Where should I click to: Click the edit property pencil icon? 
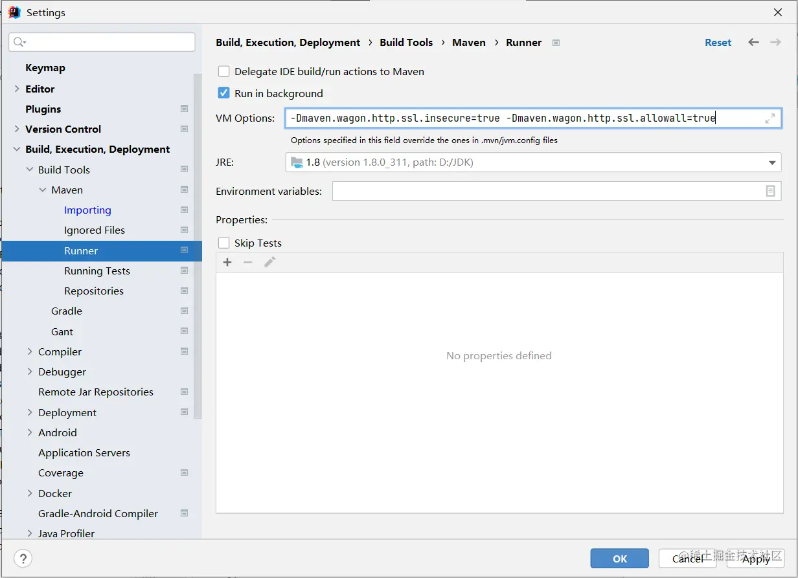(269, 262)
